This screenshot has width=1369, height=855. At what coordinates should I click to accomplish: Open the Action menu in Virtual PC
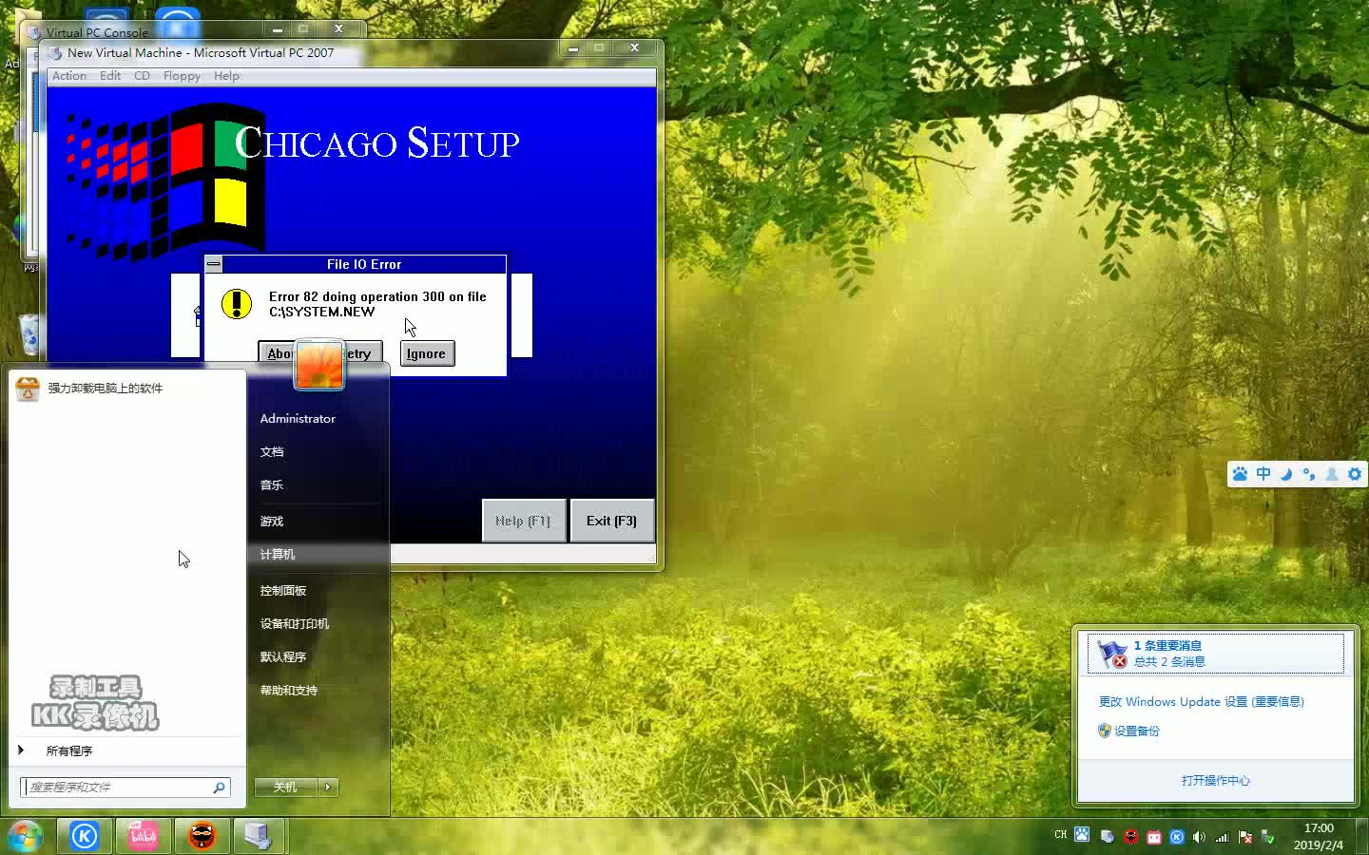(69, 76)
